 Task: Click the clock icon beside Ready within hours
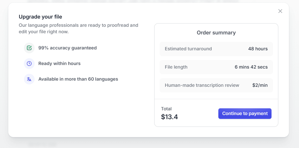point(29,64)
